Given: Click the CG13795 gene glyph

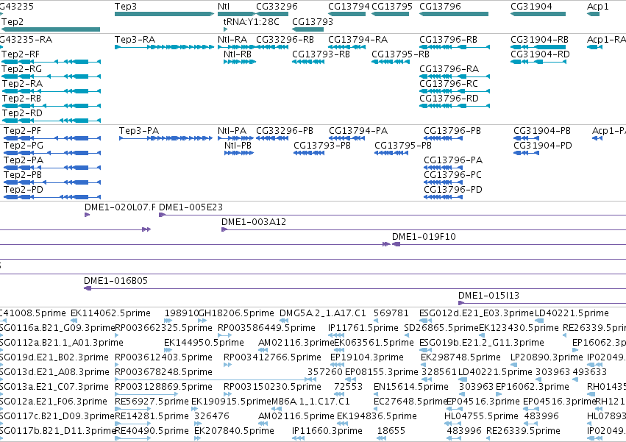Looking at the screenshot, I should click(390, 14).
